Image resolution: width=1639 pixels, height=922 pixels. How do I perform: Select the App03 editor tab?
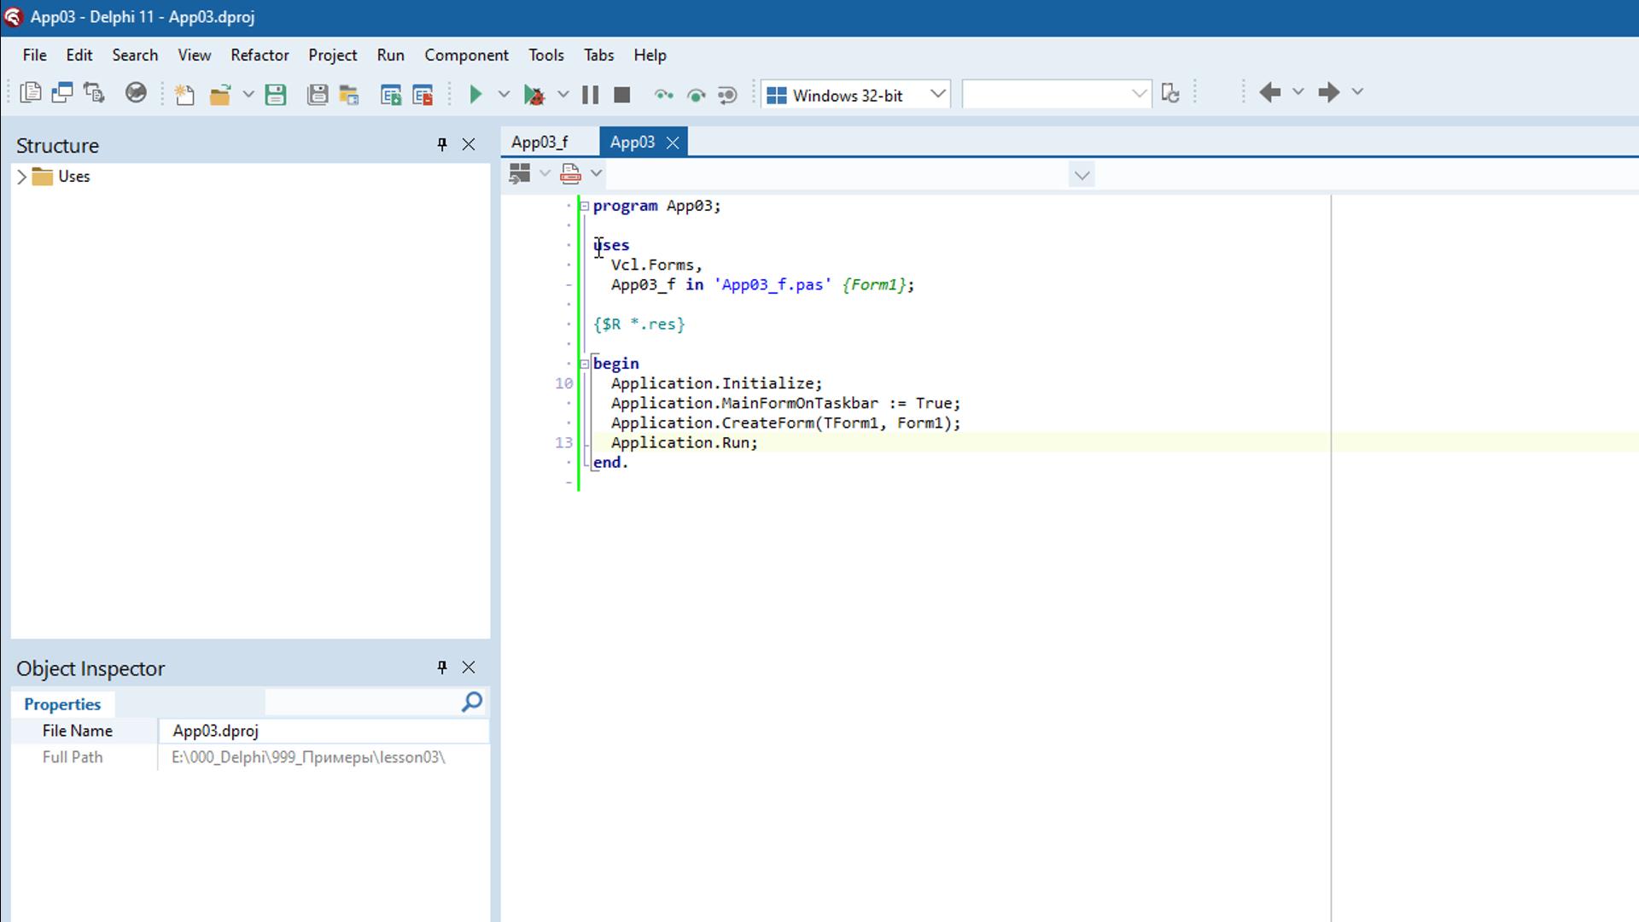[x=632, y=142]
